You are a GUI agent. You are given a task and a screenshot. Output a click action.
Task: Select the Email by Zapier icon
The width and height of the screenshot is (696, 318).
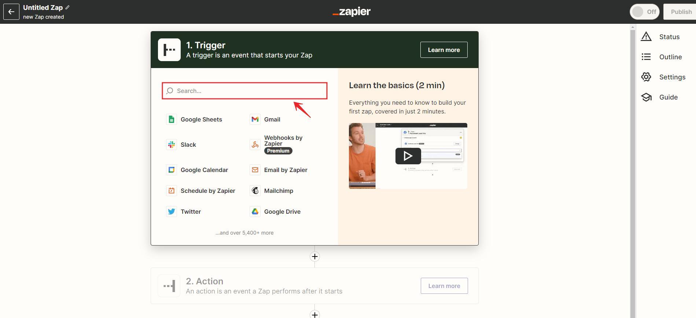click(x=255, y=170)
